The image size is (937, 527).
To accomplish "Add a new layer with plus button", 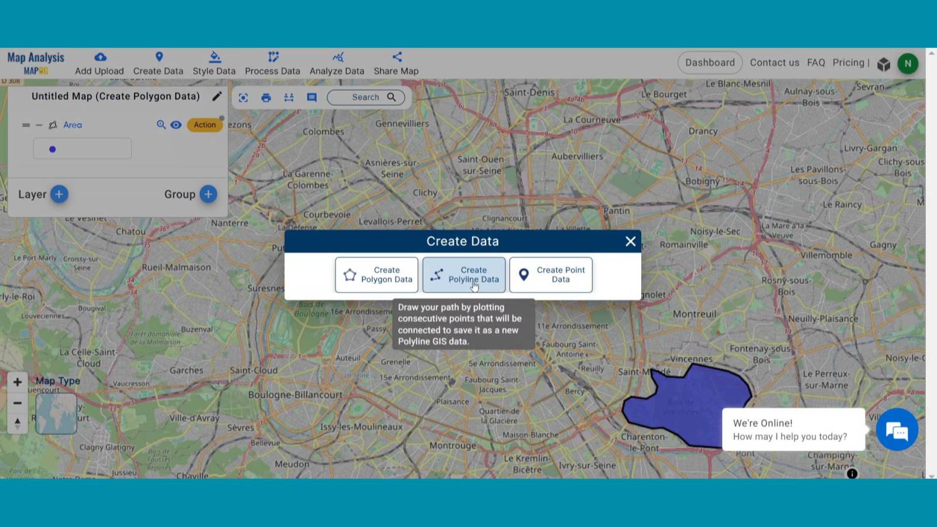I will tap(59, 194).
